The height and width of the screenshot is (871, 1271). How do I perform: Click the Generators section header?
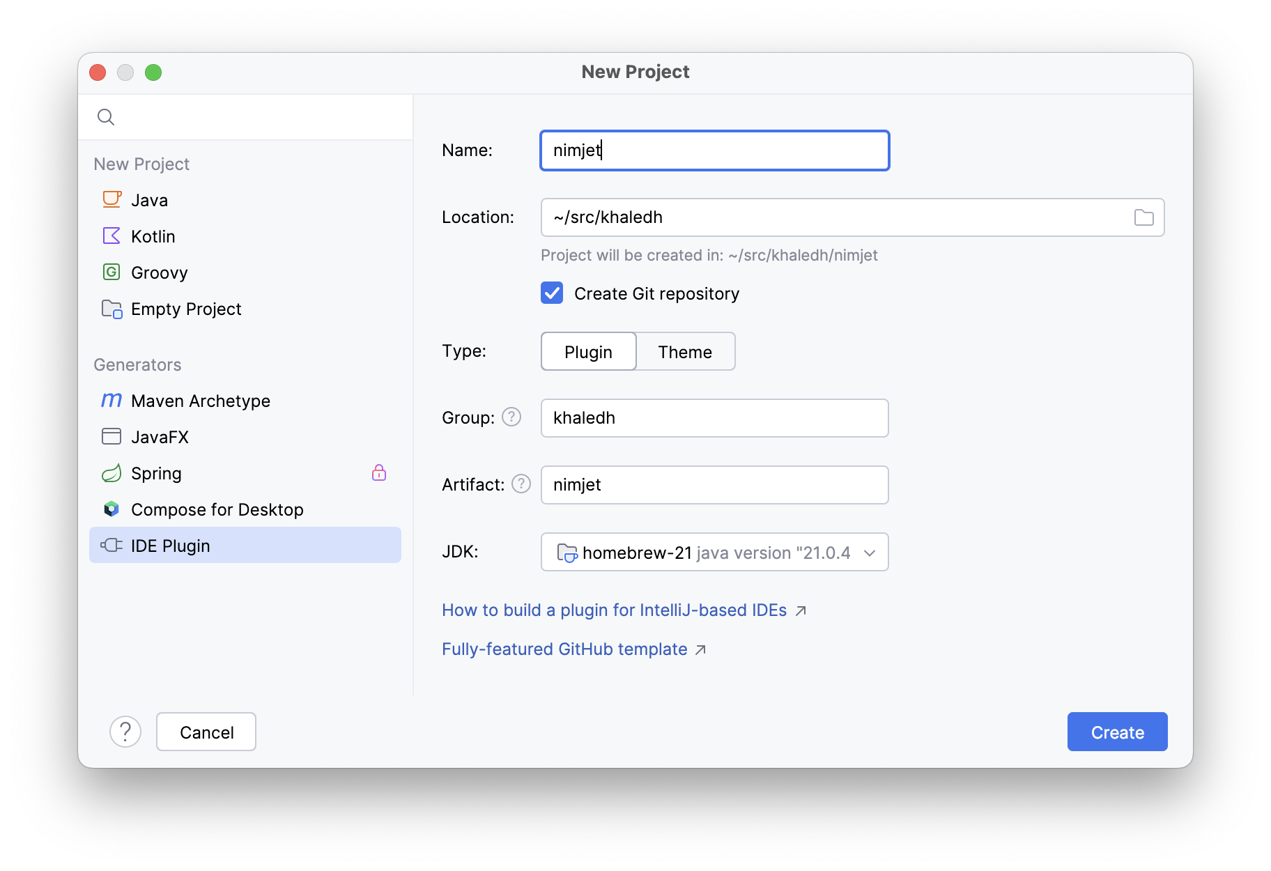pos(137,364)
